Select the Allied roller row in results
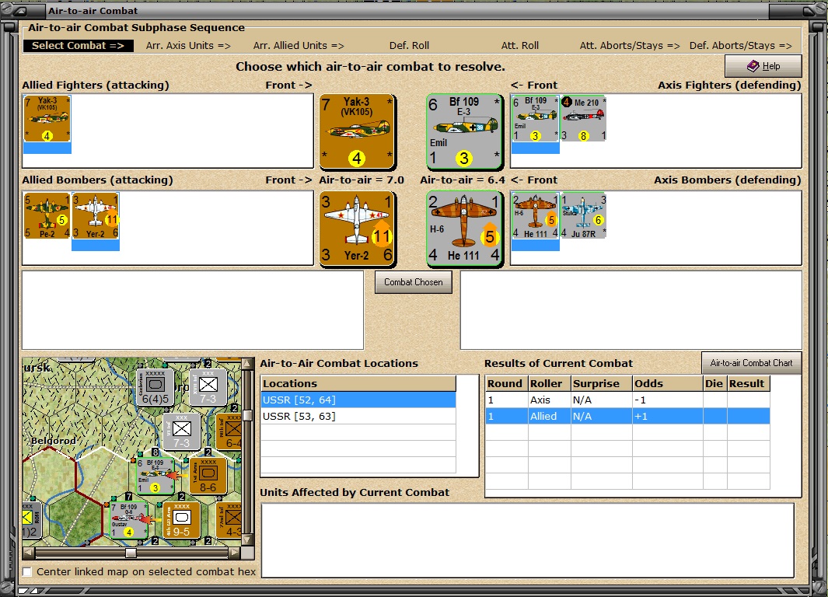828x597 pixels. point(627,416)
